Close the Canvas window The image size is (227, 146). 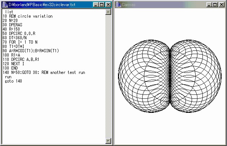pos(222,5)
